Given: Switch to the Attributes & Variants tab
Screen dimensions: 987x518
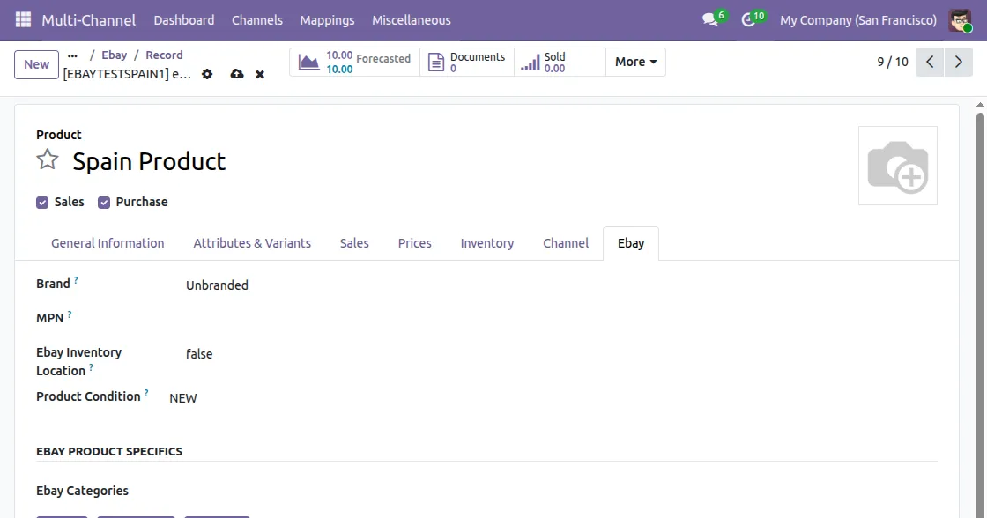Looking at the screenshot, I should (252, 243).
